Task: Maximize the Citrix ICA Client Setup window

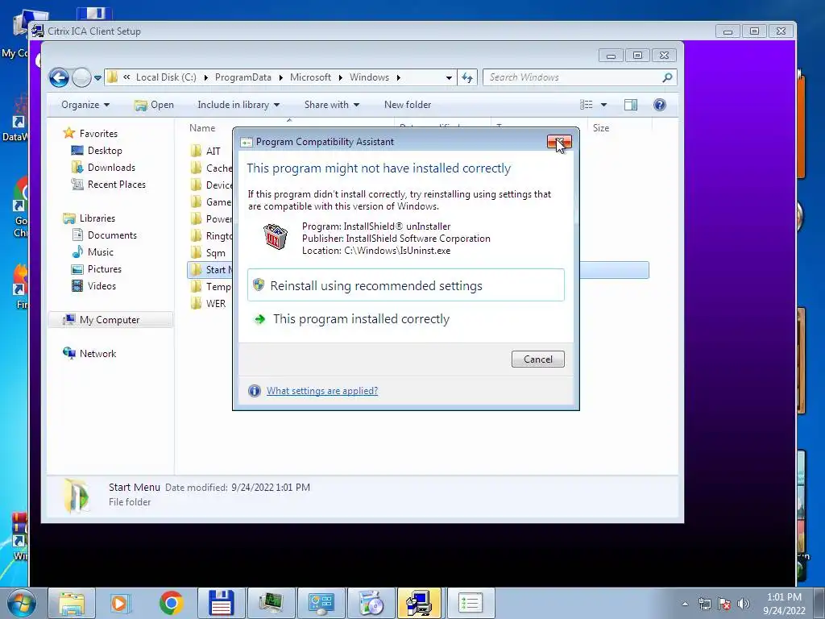Action: click(754, 31)
